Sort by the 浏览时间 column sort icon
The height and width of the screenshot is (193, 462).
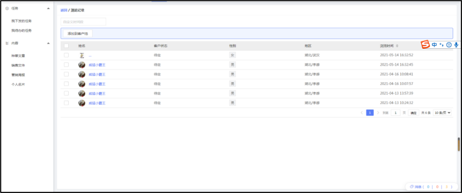(x=397, y=46)
